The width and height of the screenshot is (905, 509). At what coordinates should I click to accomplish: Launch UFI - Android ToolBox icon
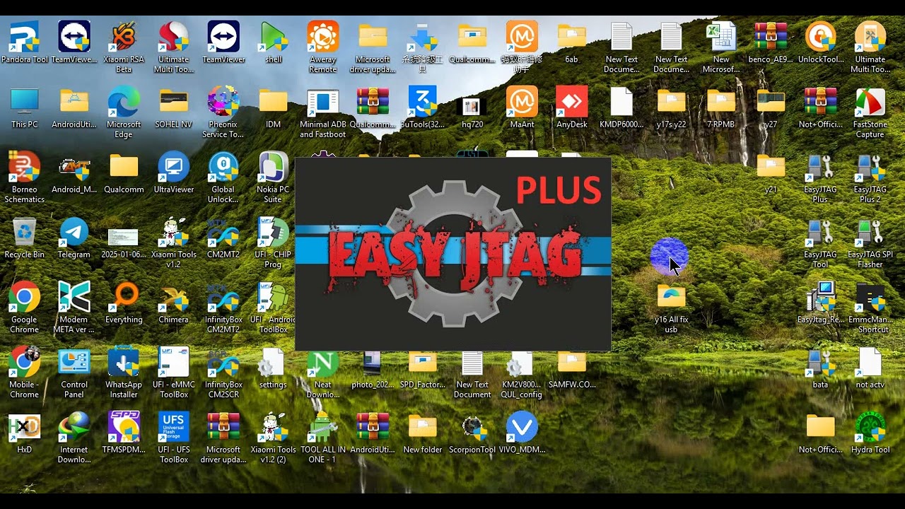pyautogui.click(x=273, y=308)
